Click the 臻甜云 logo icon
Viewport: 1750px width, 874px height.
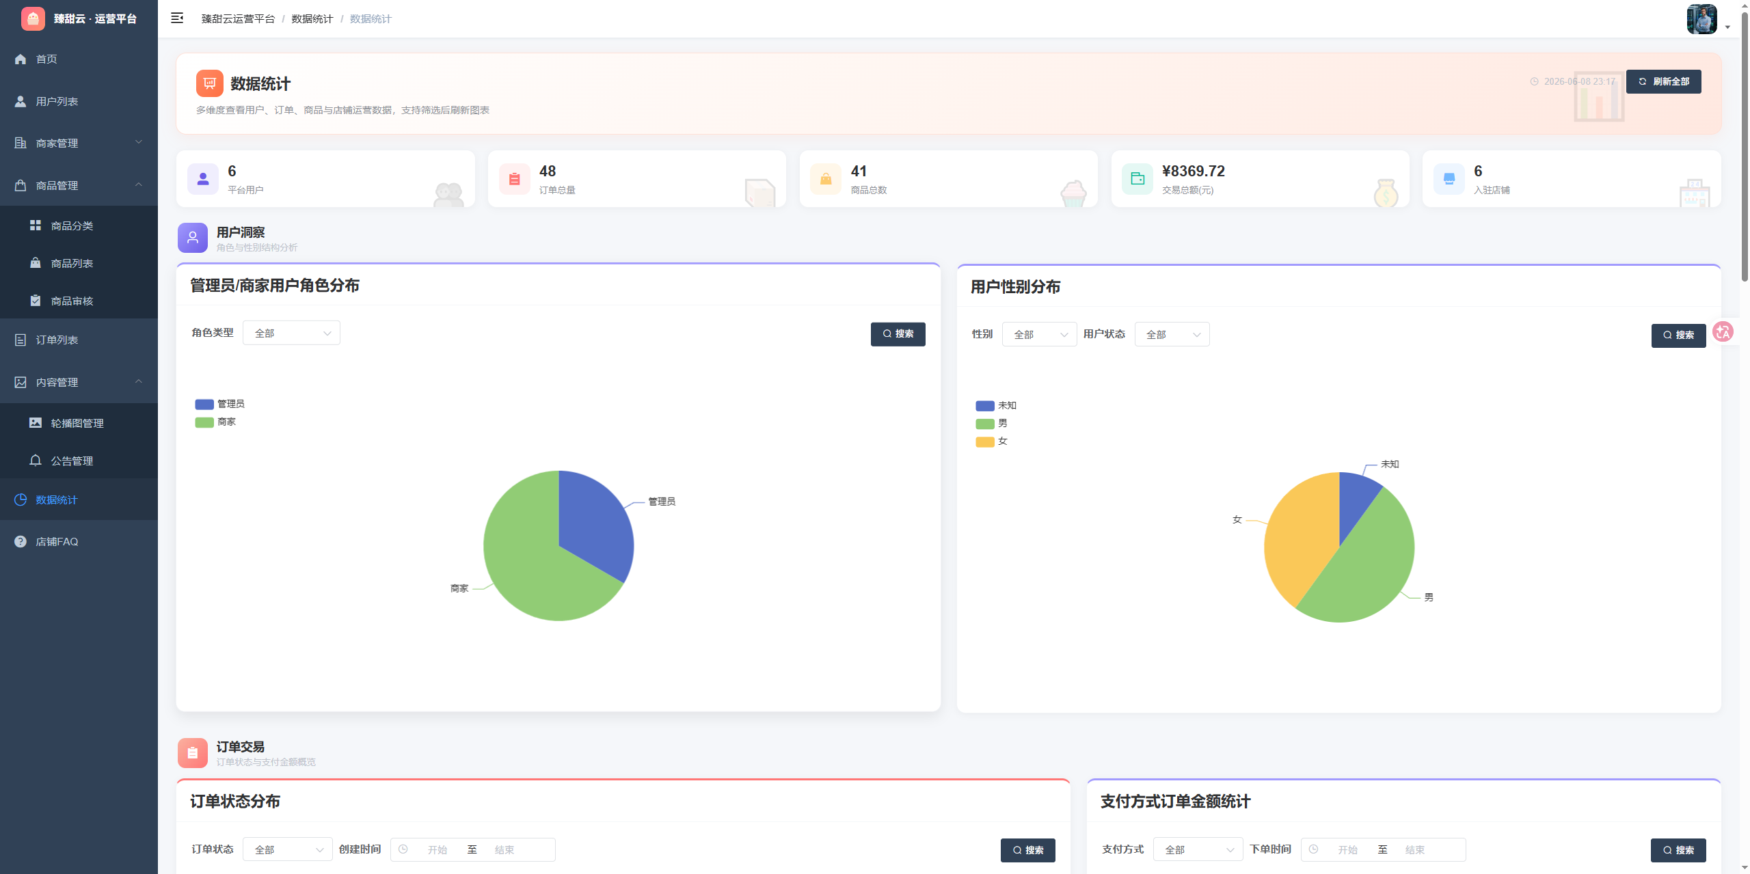(x=33, y=18)
